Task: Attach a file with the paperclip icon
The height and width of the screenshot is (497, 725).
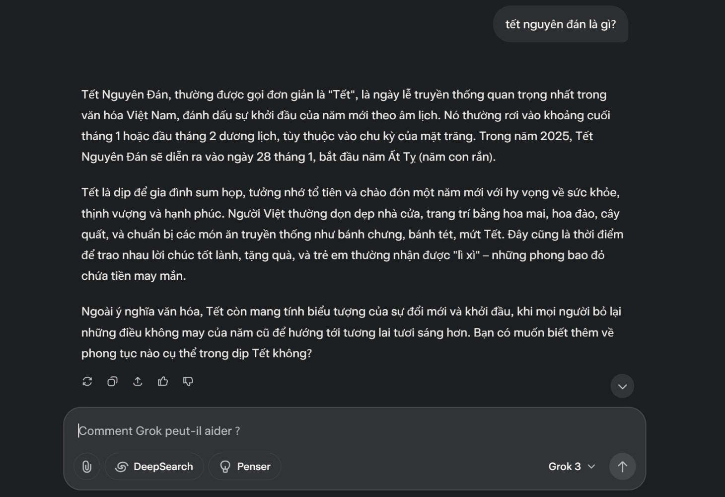Action: tap(87, 466)
